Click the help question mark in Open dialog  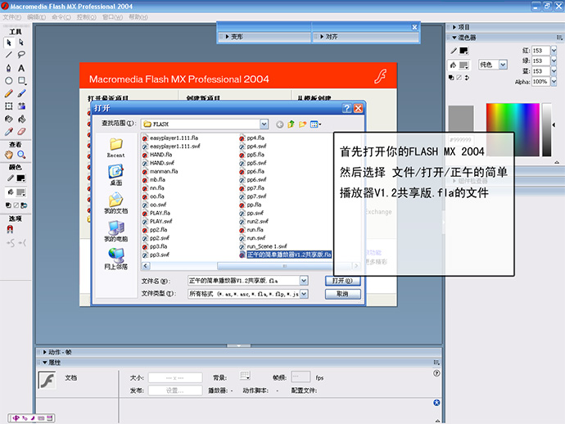tap(346, 108)
